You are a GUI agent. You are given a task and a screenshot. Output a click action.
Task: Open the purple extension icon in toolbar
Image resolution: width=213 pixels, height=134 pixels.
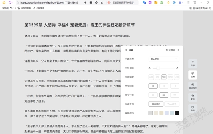[x=150, y=2]
